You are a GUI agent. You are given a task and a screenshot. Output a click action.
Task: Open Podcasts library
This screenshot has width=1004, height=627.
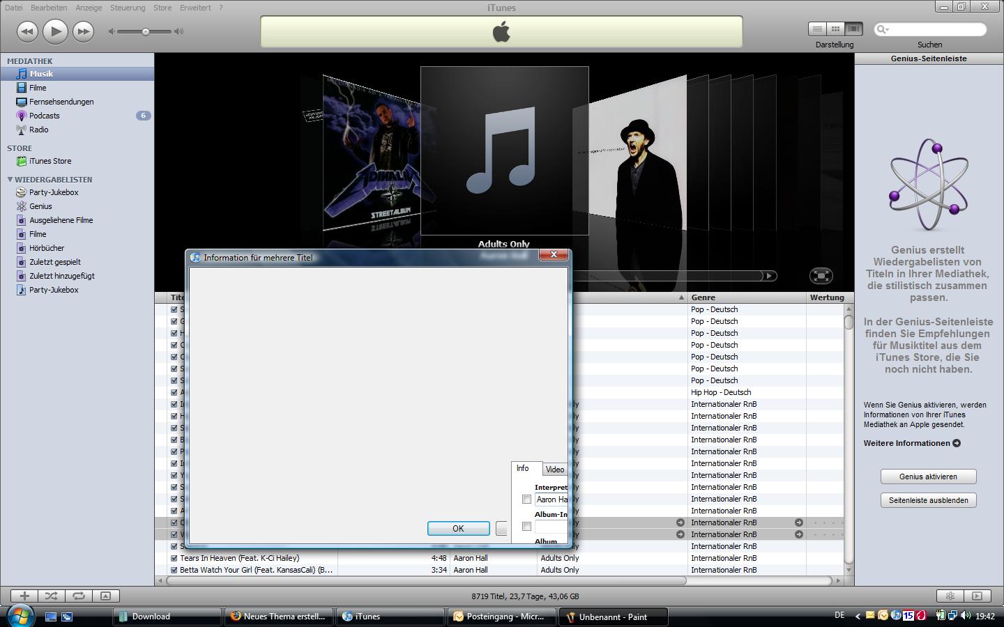click(45, 116)
